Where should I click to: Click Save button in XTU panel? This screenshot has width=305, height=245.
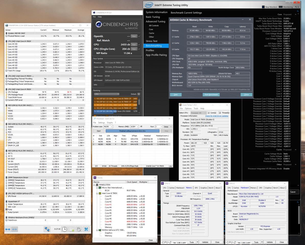pyautogui.click(x=293, y=192)
